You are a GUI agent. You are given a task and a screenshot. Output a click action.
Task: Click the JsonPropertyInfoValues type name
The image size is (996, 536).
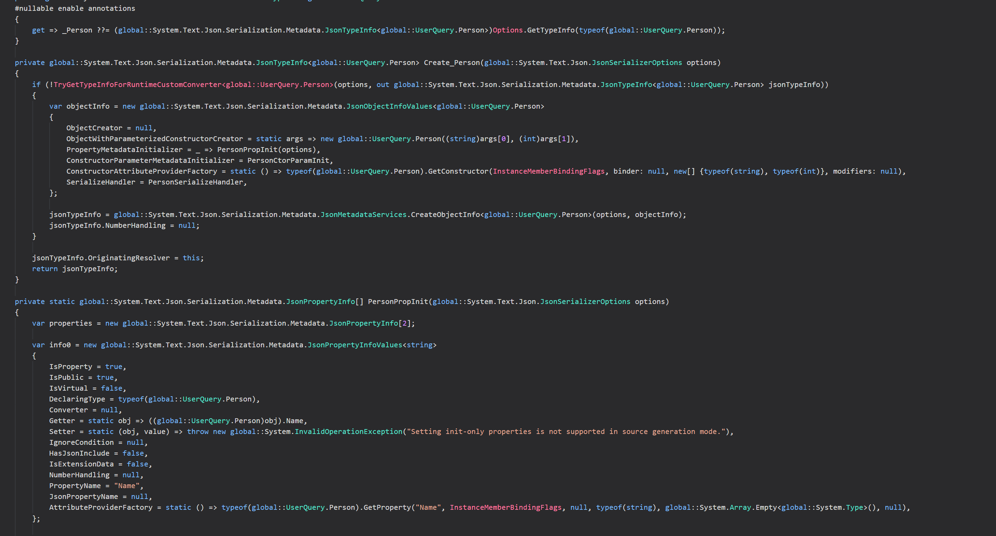(x=355, y=345)
